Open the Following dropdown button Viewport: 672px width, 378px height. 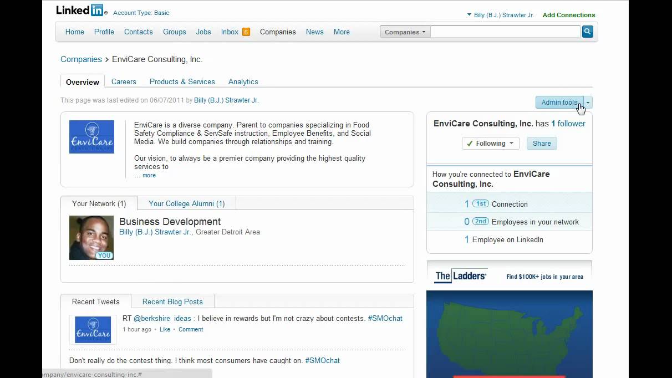pyautogui.click(x=491, y=144)
